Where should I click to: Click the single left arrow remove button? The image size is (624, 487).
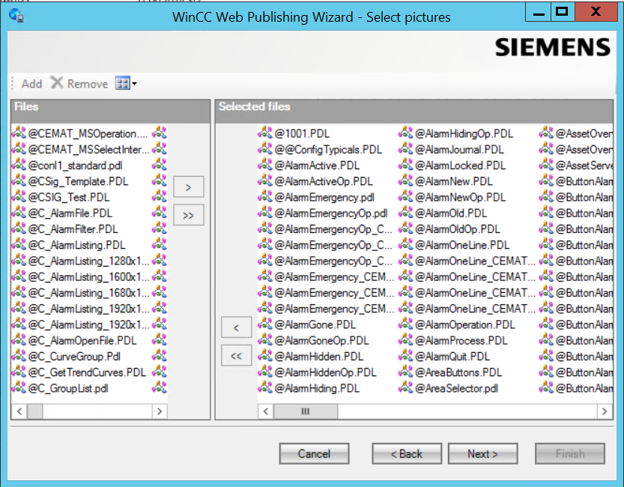coord(237,327)
